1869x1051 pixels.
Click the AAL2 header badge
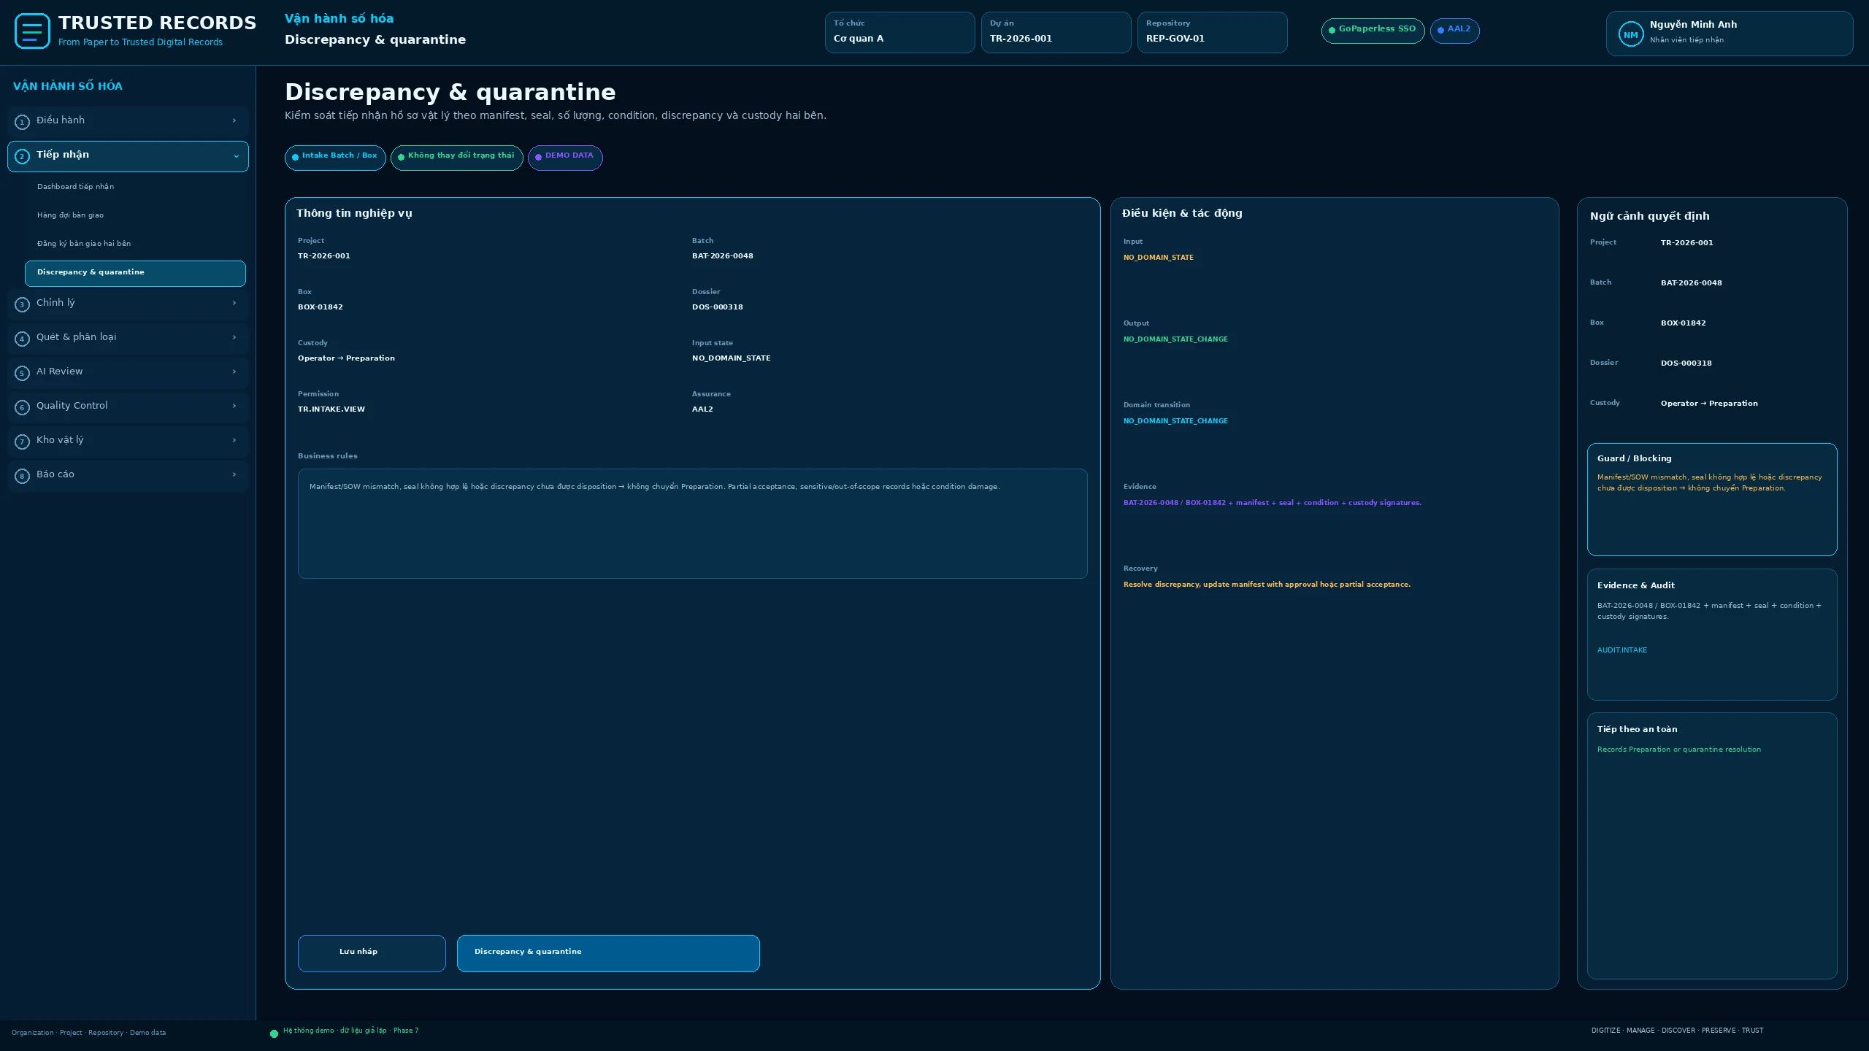click(1454, 31)
